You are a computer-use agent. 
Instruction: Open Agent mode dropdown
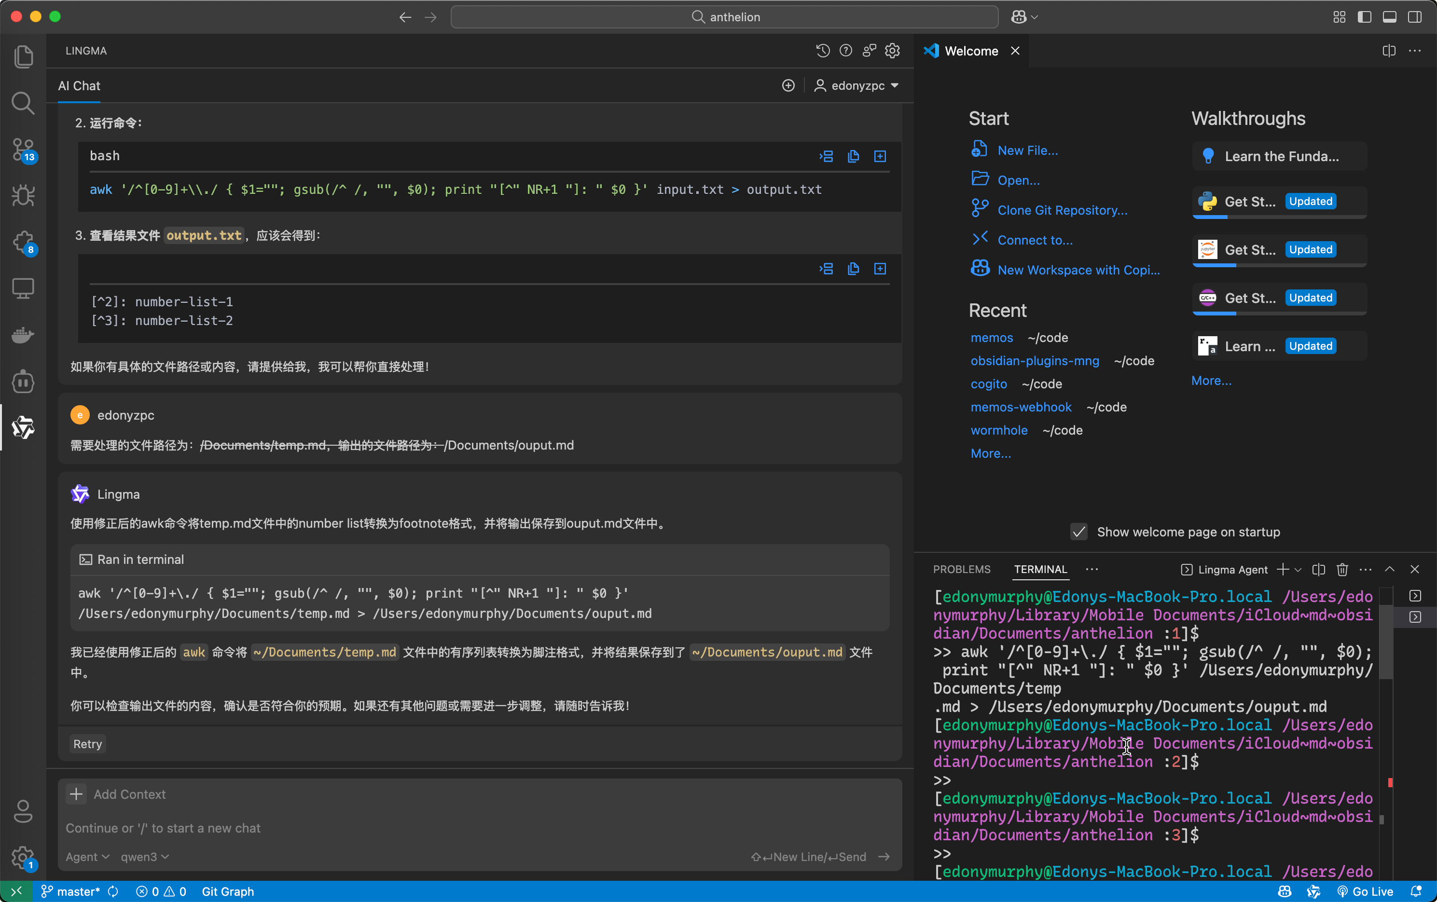[x=87, y=857]
